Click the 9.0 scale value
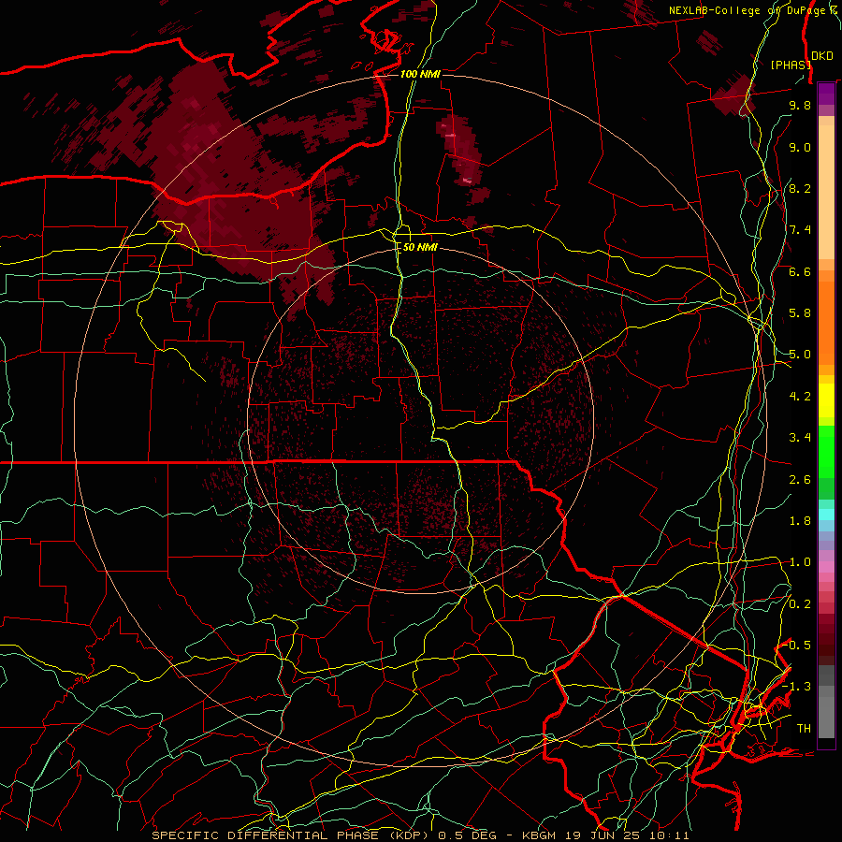842x842 pixels. 800,147
